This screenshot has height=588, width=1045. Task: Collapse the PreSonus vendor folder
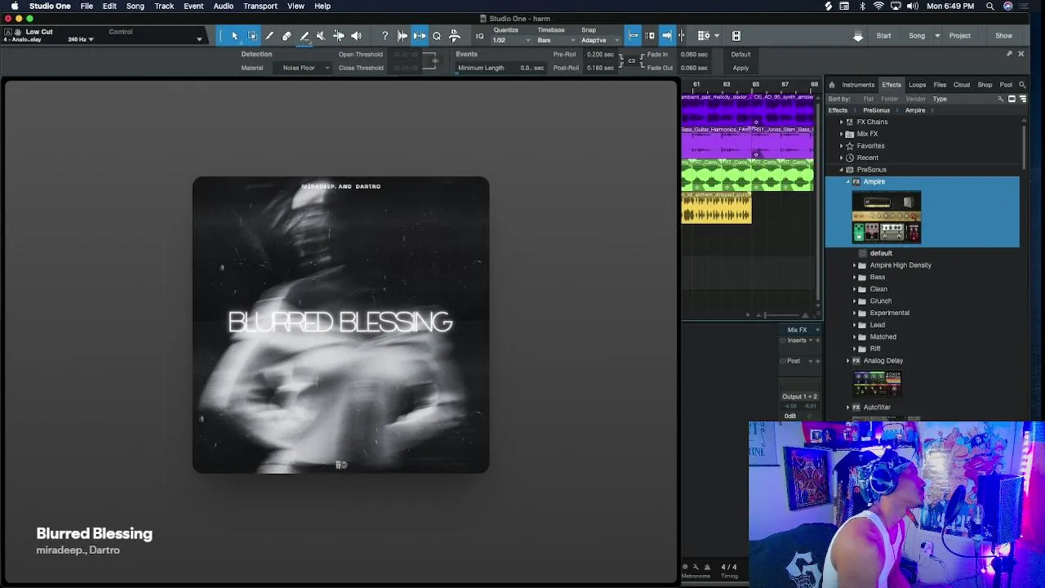pos(842,170)
